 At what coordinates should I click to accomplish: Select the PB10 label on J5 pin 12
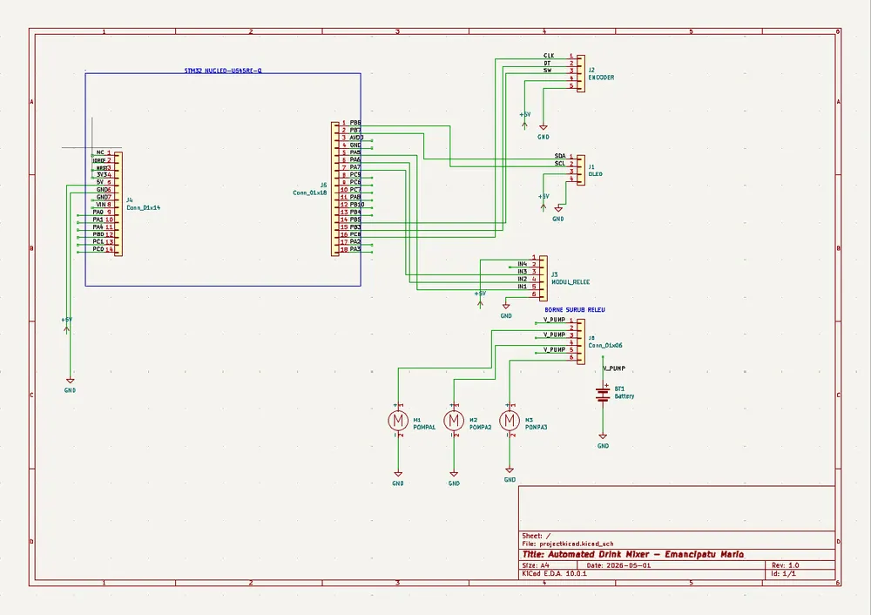coord(356,205)
